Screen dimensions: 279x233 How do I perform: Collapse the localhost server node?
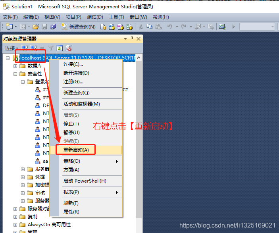click(8, 58)
